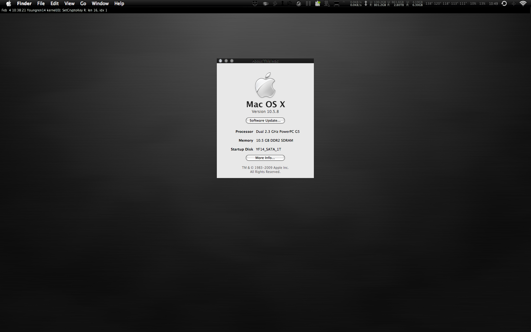Viewport: 531px width, 332px height.
Task: Zoom the About This Mac window
Action: click(232, 61)
